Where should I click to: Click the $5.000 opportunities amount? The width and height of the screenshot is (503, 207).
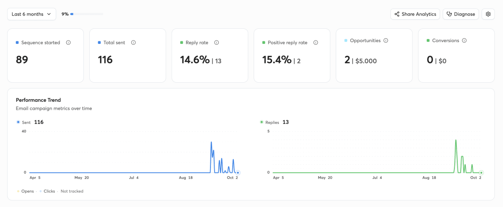tap(366, 61)
